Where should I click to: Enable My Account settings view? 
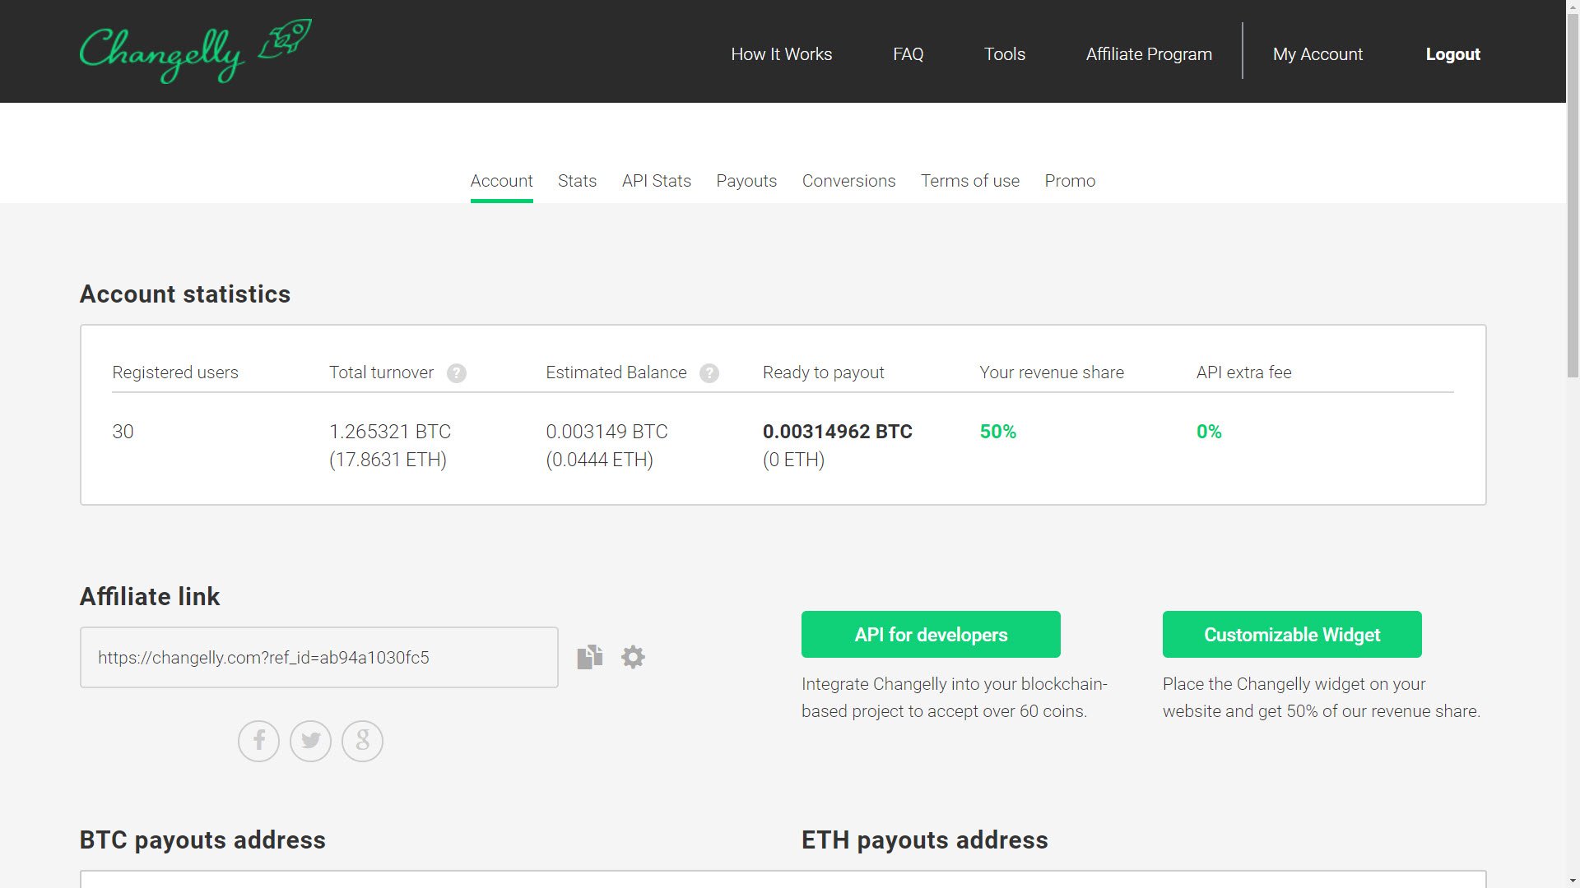point(1317,54)
